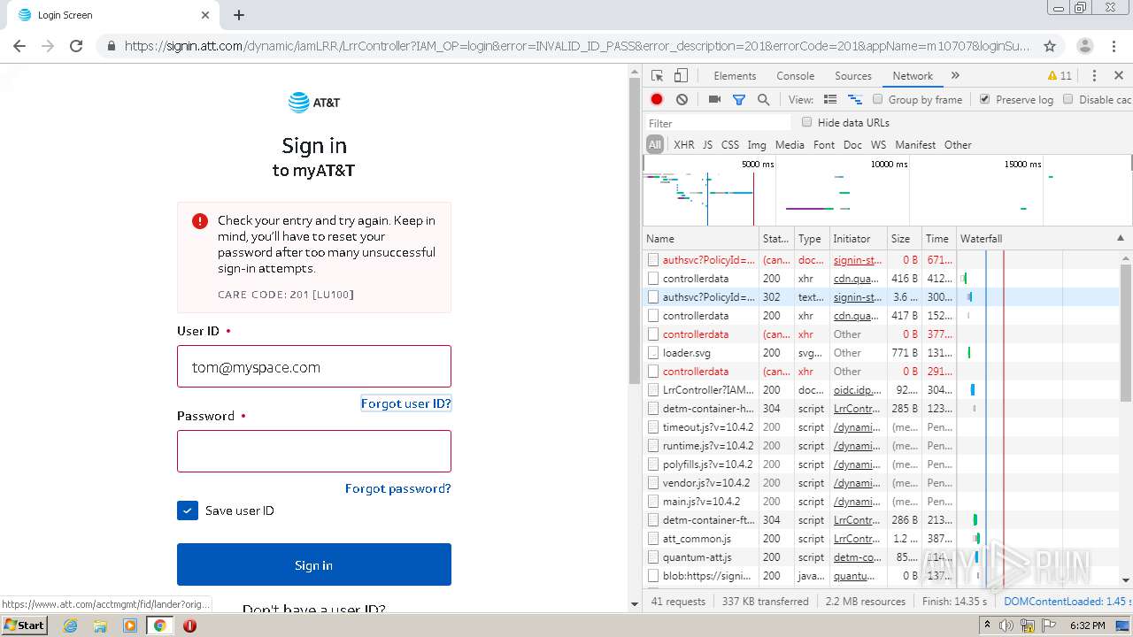Open the vendor.js?v=10.4.2 request
The image size is (1133, 637).
coord(706,483)
